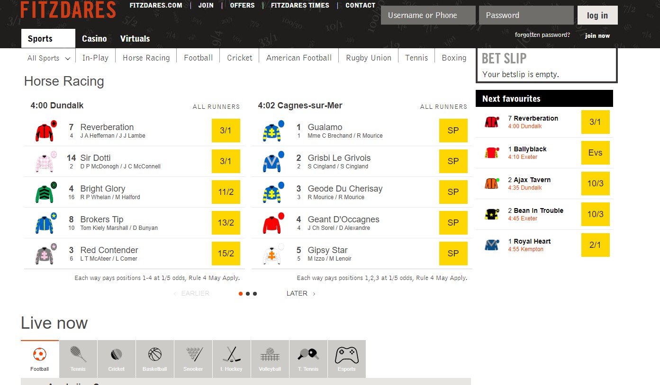
Task: Click the forgotten password link
Action: 542,35
